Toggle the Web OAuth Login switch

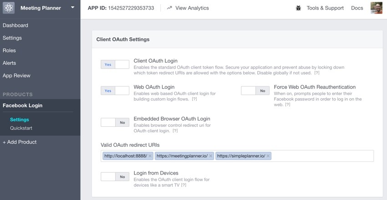pos(115,90)
